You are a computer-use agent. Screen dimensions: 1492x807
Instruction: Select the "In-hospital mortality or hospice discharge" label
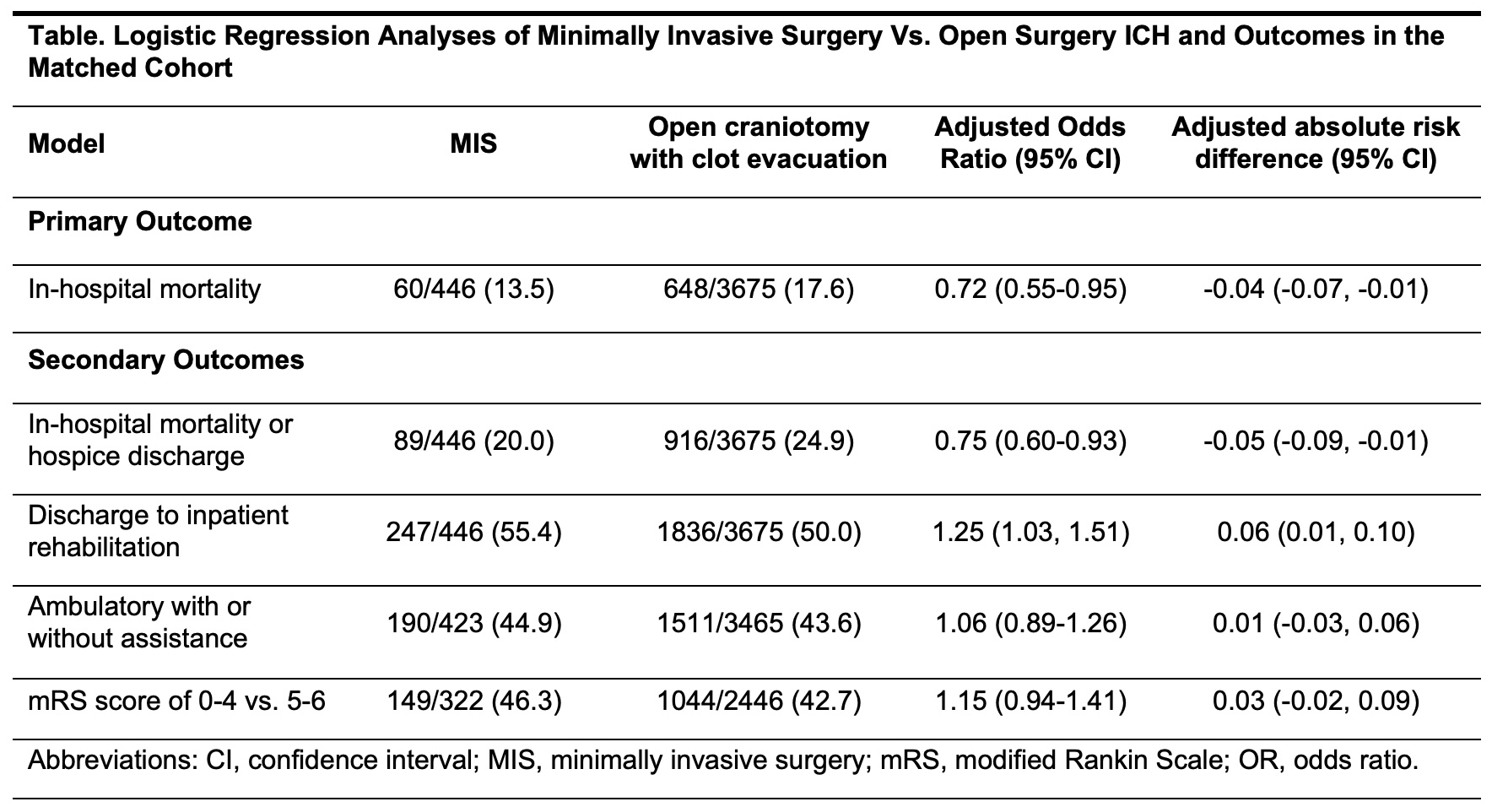(x=159, y=440)
